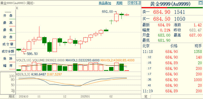Image resolution: width=203 pixels, height=99 pixels.
Task: Open the 周期 period selector
Action: (119, 3)
